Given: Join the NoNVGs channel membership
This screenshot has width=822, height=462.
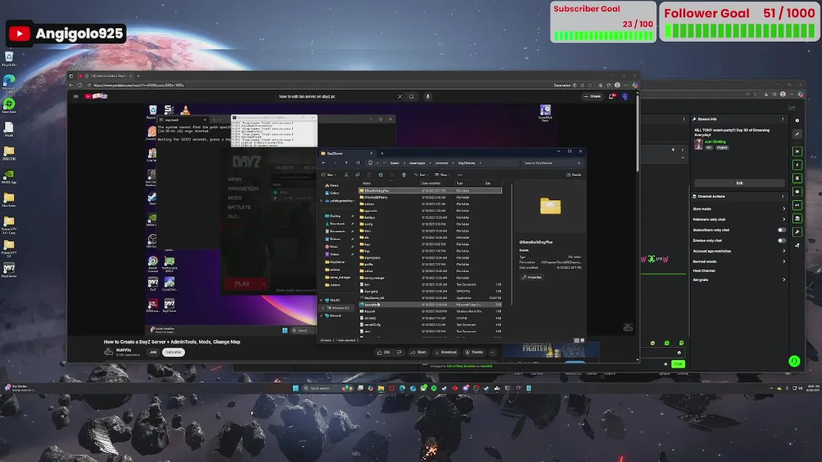Looking at the screenshot, I should (x=153, y=352).
